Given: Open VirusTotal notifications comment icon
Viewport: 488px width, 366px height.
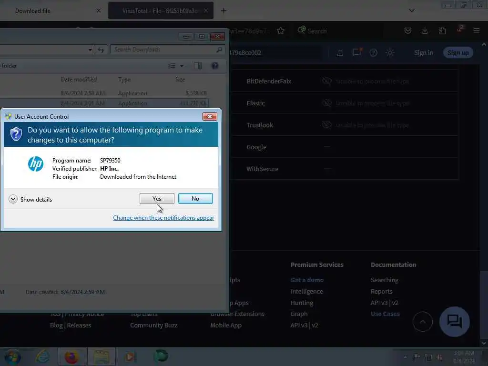Looking at the screenshot, I should pyautogui.click(x=356, y=52).
